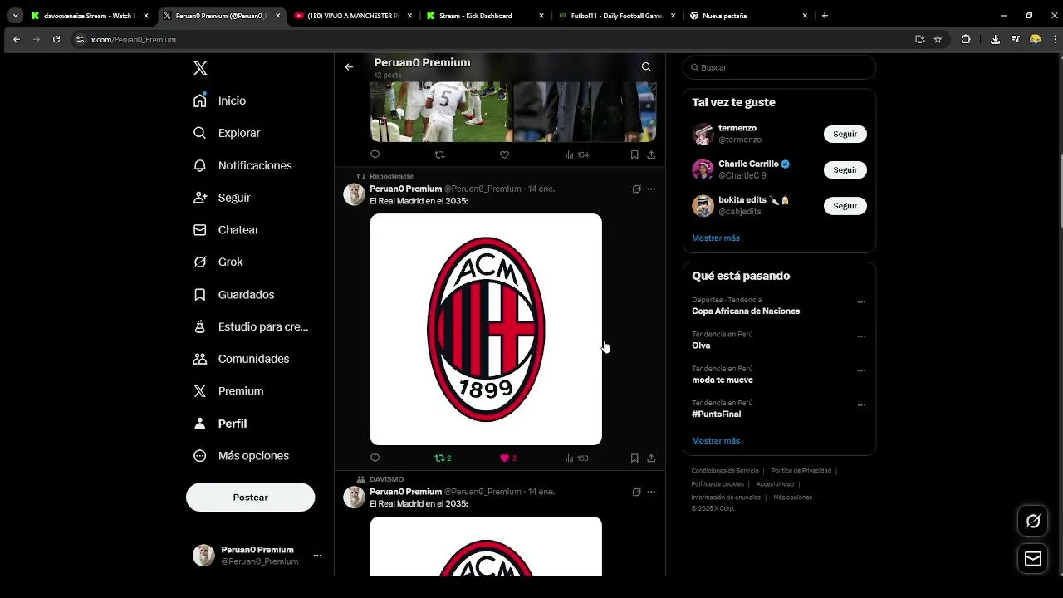The width and height of the screenshot is (1063, 598).
Task: Open floating Grok button
Action: (x=1033, y=521)
